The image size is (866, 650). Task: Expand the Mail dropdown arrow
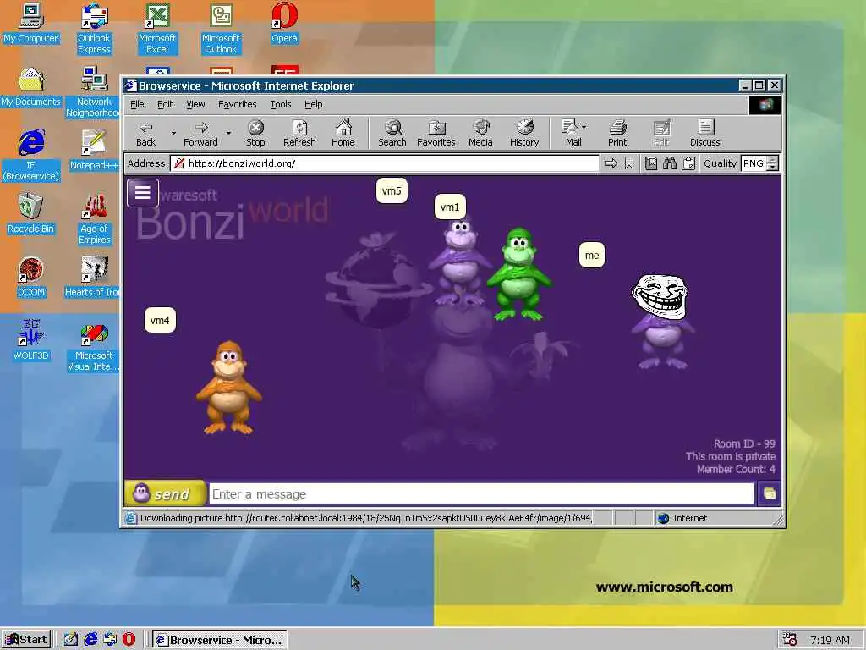(x=584, y=127)
